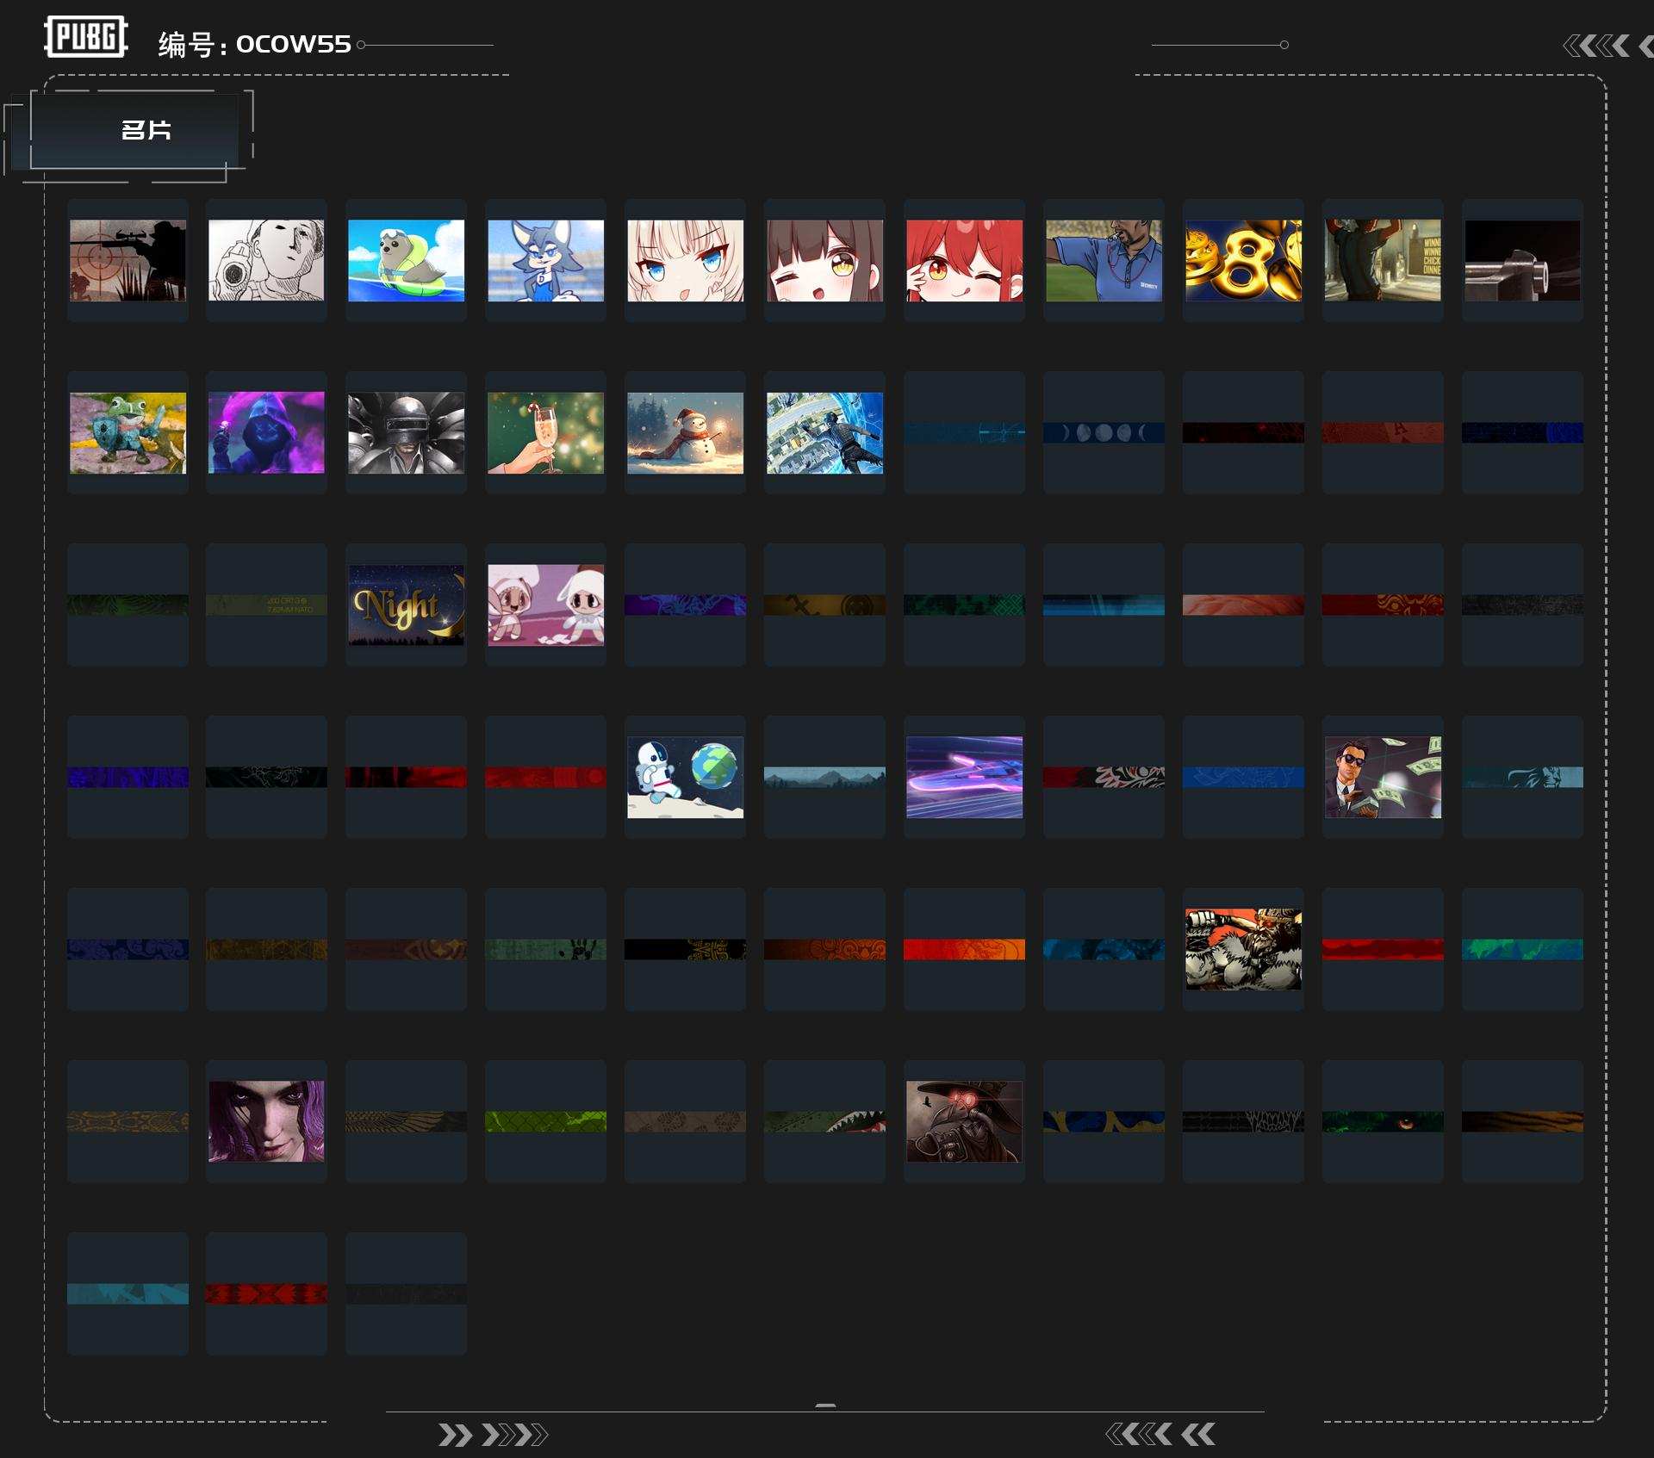The height and width of the screenshot is (1458, 1654).
Task: Pick the security guard in blue shirt nameplate
Action: pyautogui.click(x=1104, y=260)
